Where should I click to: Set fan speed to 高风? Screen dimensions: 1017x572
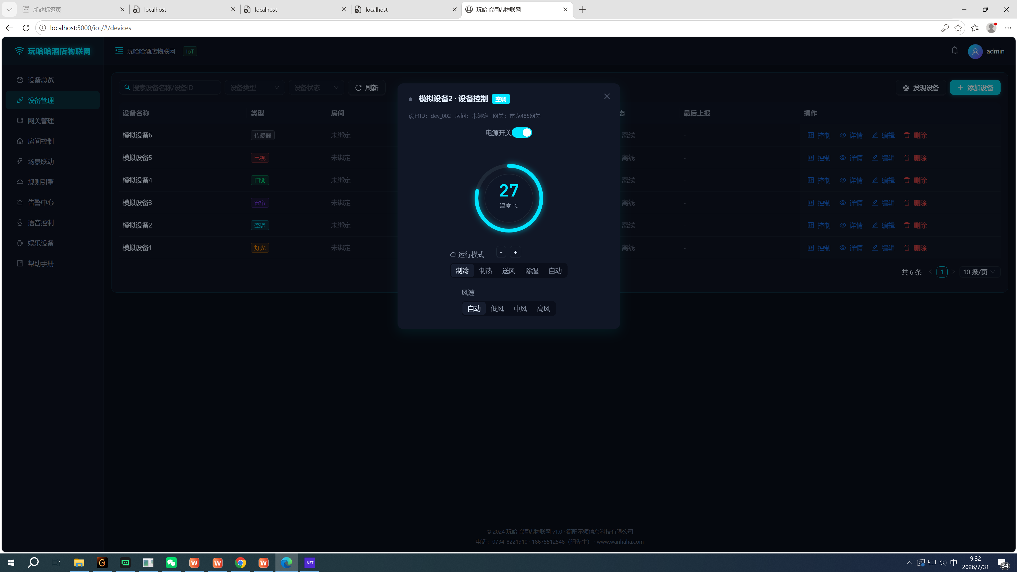coord(543,309)
